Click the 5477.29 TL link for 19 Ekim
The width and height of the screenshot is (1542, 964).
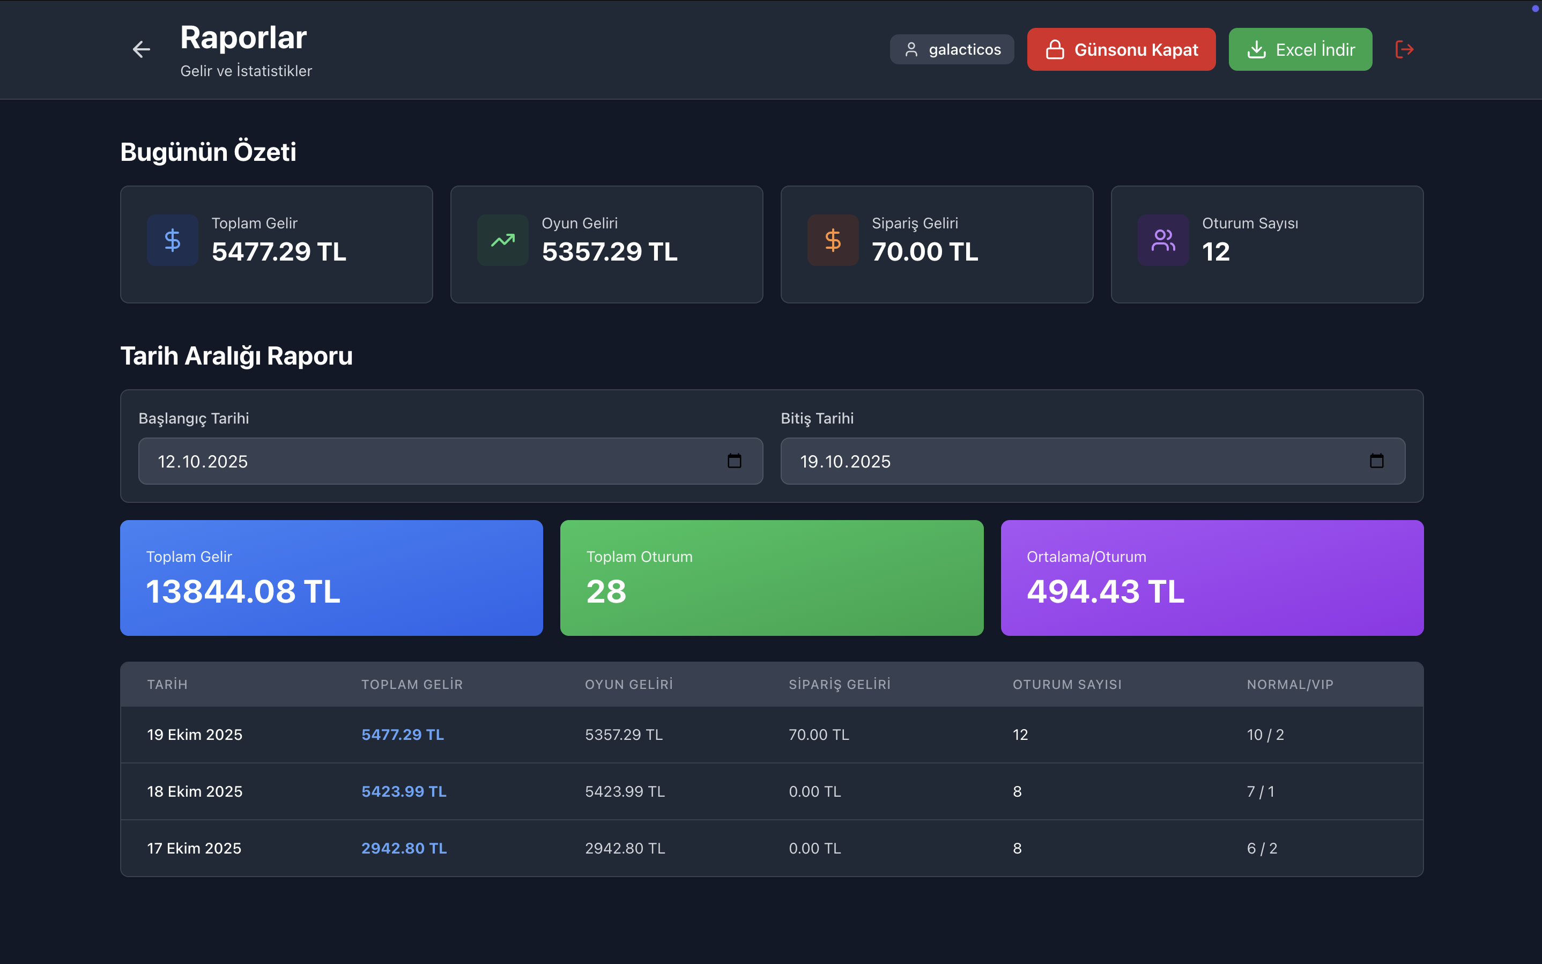click(402, 735)
